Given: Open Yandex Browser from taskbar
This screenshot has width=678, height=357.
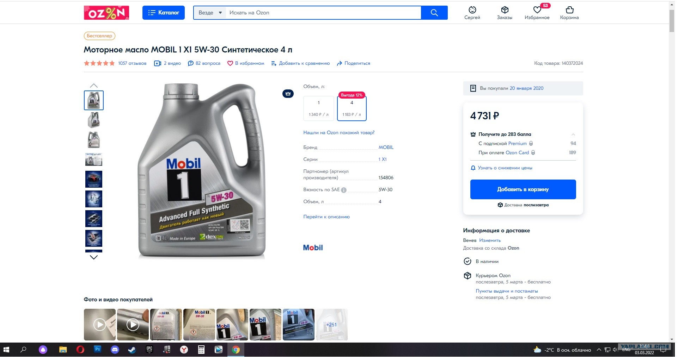Looking at the screenshot, I should [184, 350].
